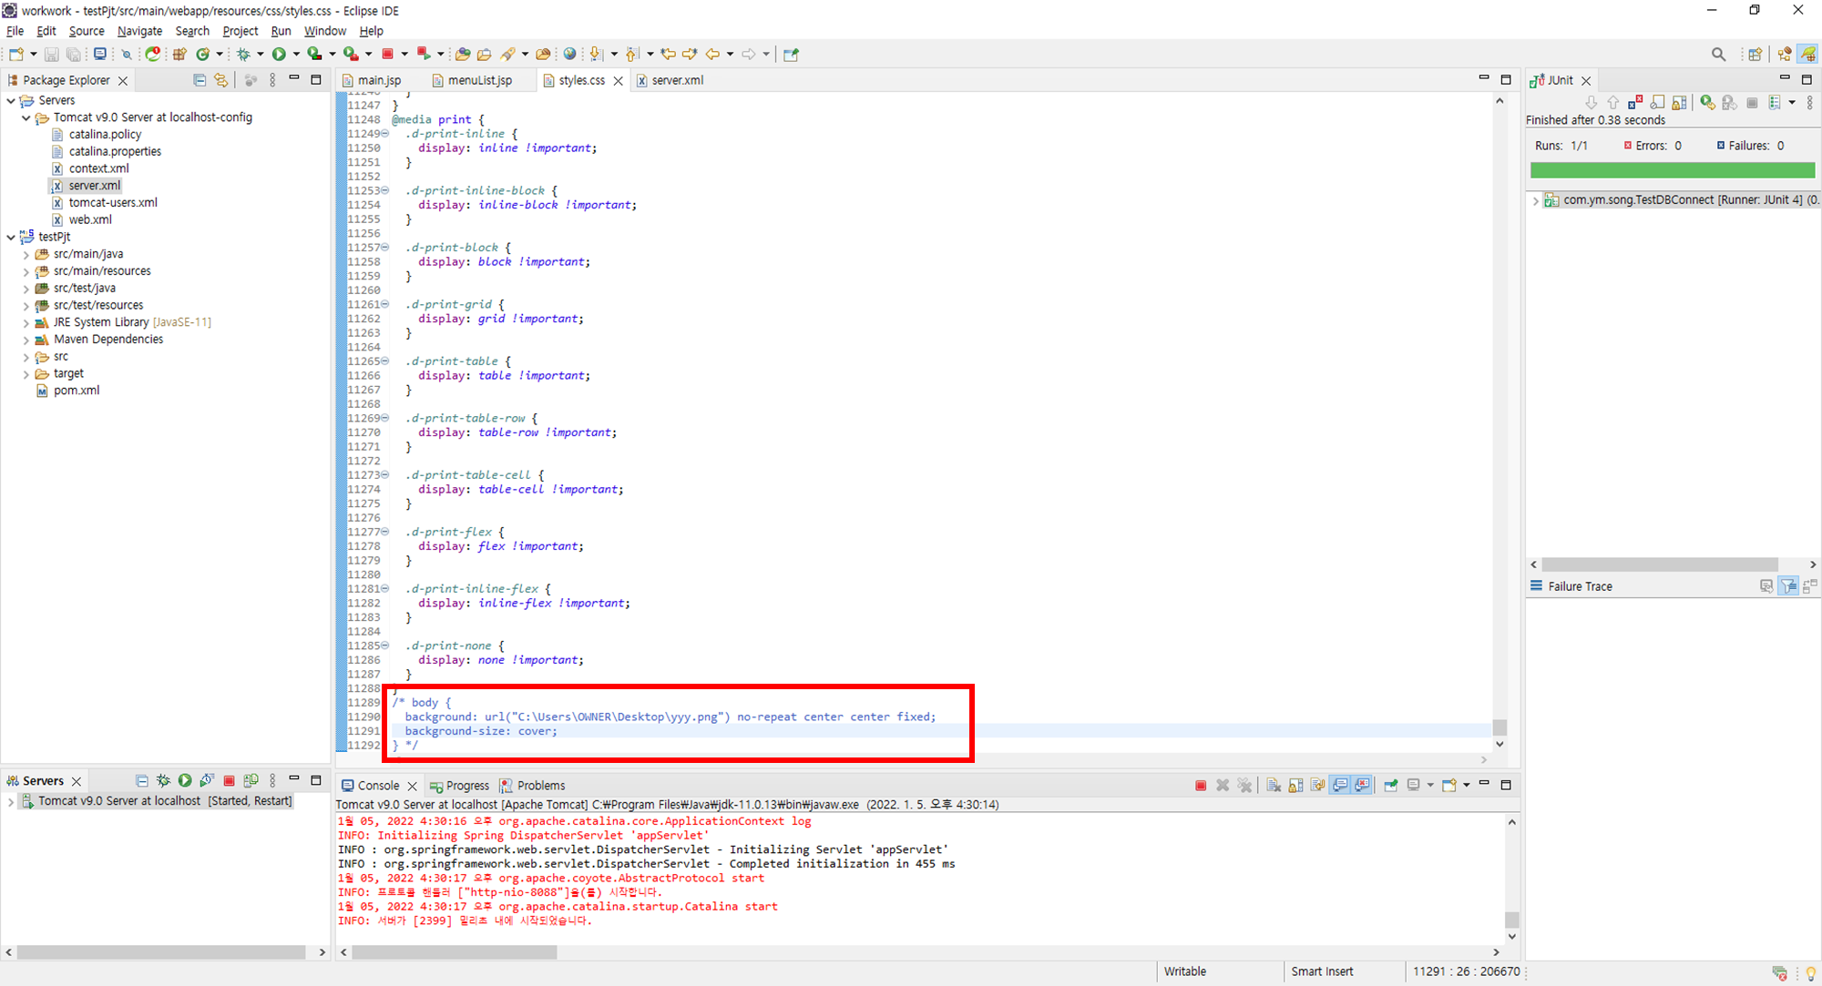Click the Pin Console icon
This screenshot has width=1822, height=986.
coord(1390,786)
